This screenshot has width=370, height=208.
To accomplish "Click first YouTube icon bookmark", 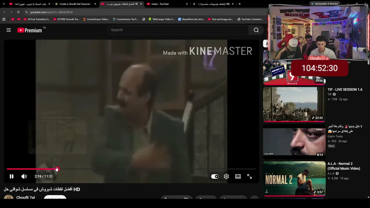I will coord(13,19).
